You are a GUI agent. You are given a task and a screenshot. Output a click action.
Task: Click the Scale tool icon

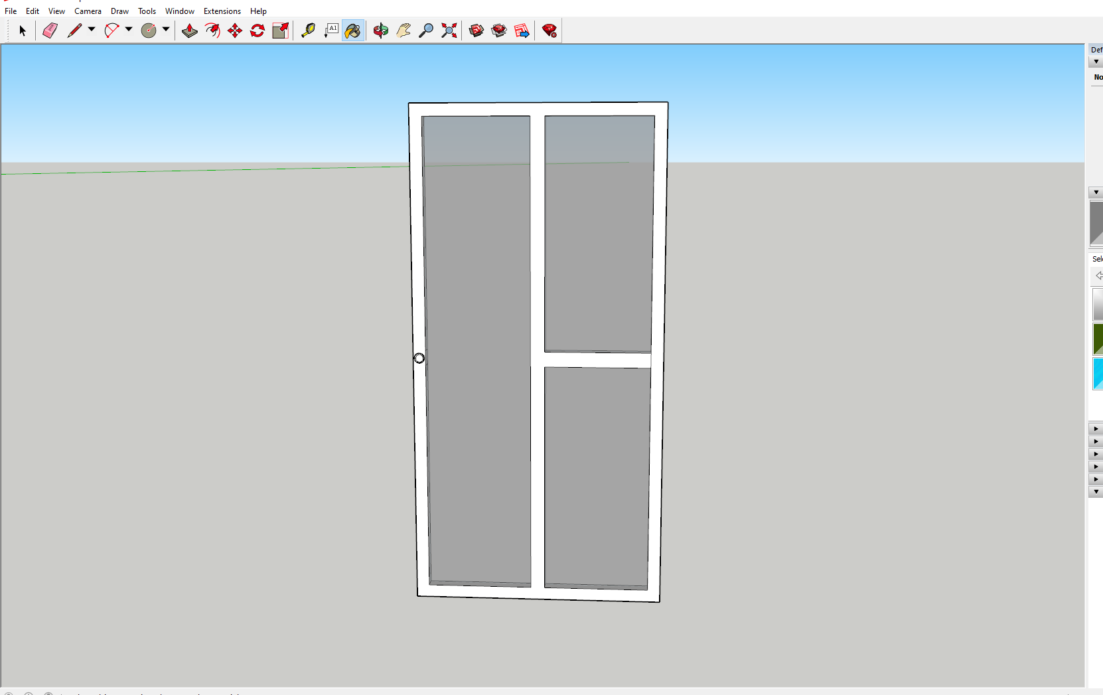pyautogui.click(x=280, y=31)
